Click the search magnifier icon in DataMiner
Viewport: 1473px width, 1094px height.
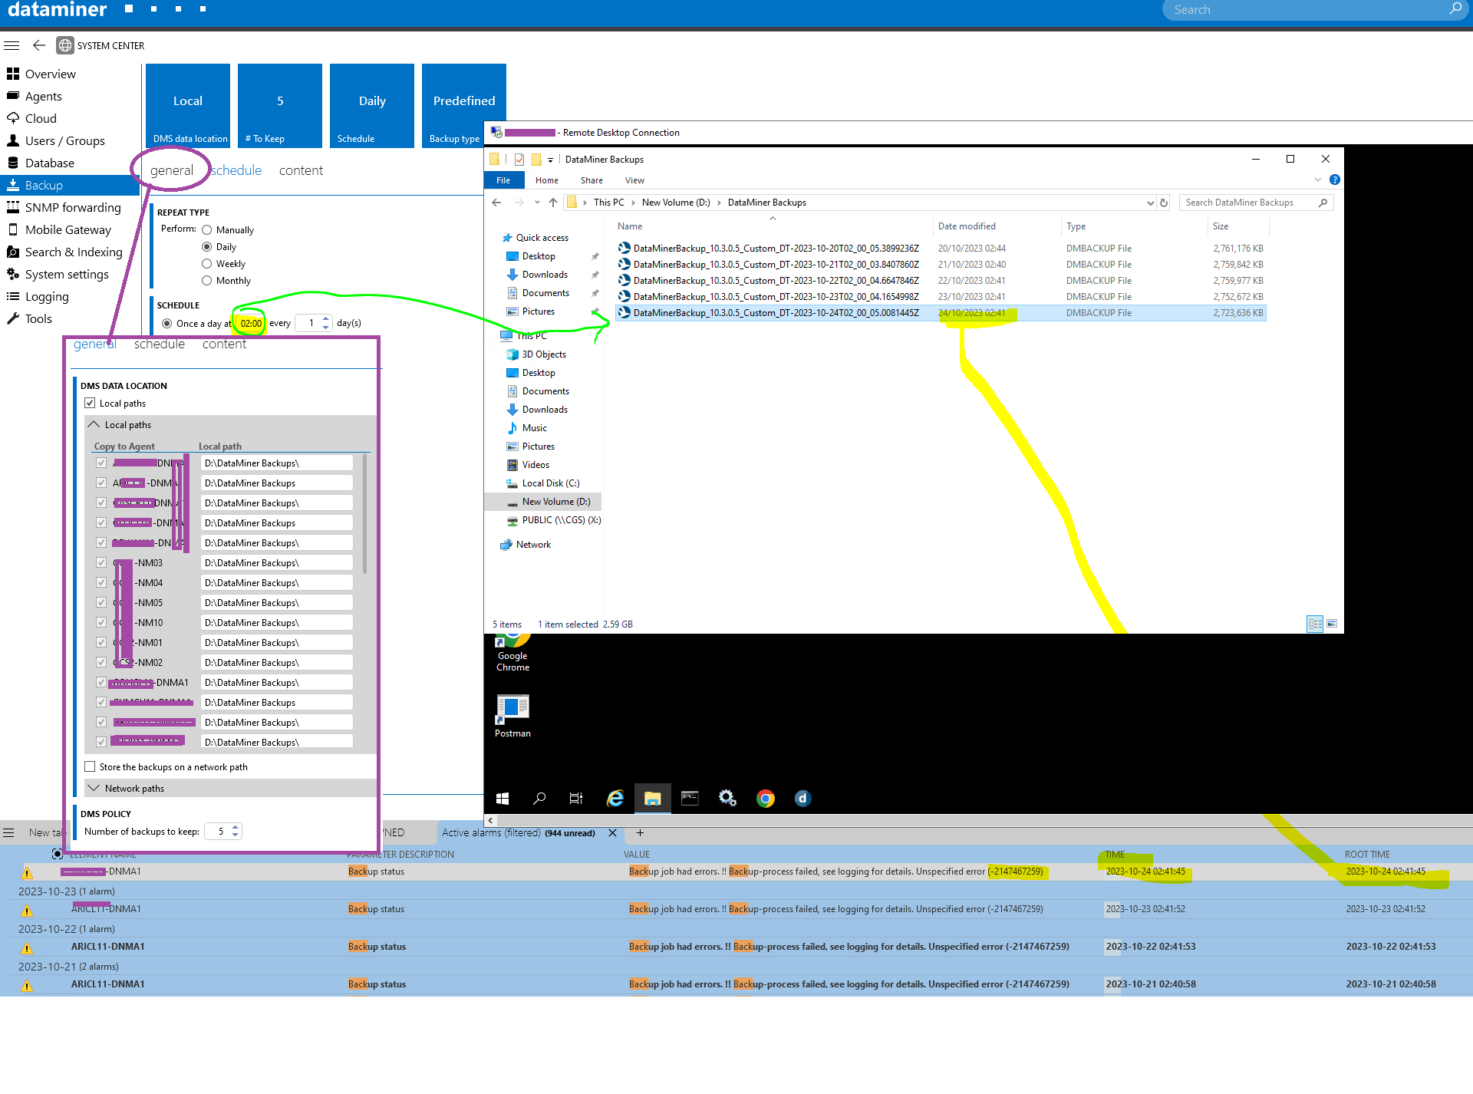point(1455,8)
